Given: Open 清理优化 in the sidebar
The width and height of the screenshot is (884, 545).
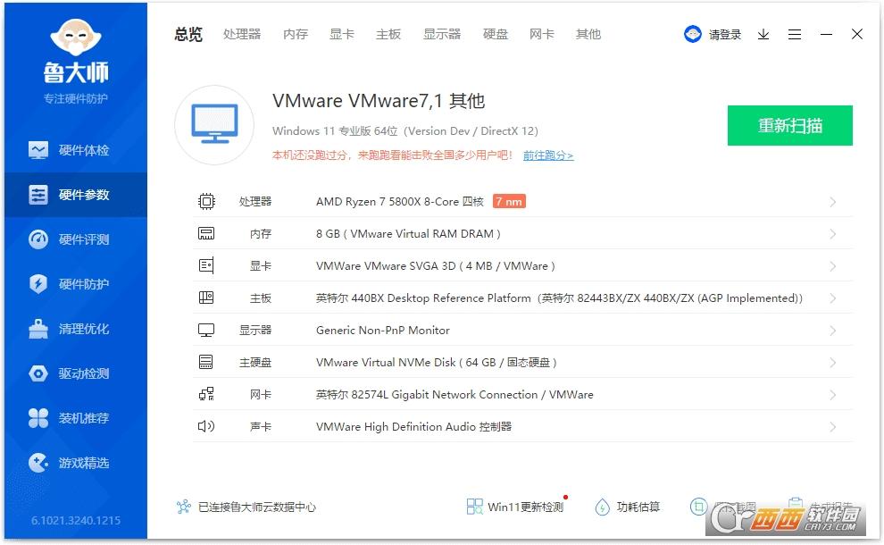Looking at the screenshot, I should pos(76,329).
